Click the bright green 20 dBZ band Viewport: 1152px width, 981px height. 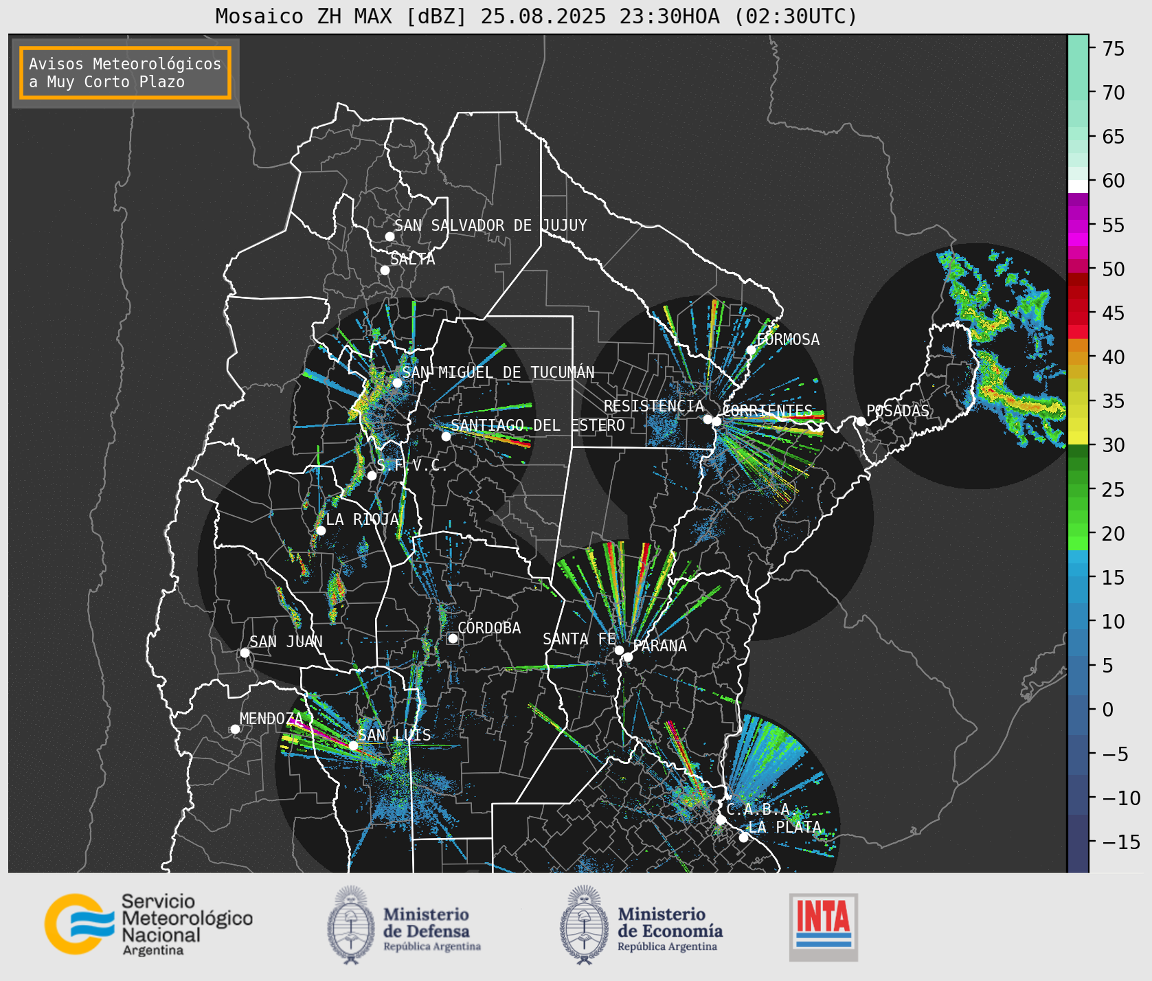pos(1078,543)
